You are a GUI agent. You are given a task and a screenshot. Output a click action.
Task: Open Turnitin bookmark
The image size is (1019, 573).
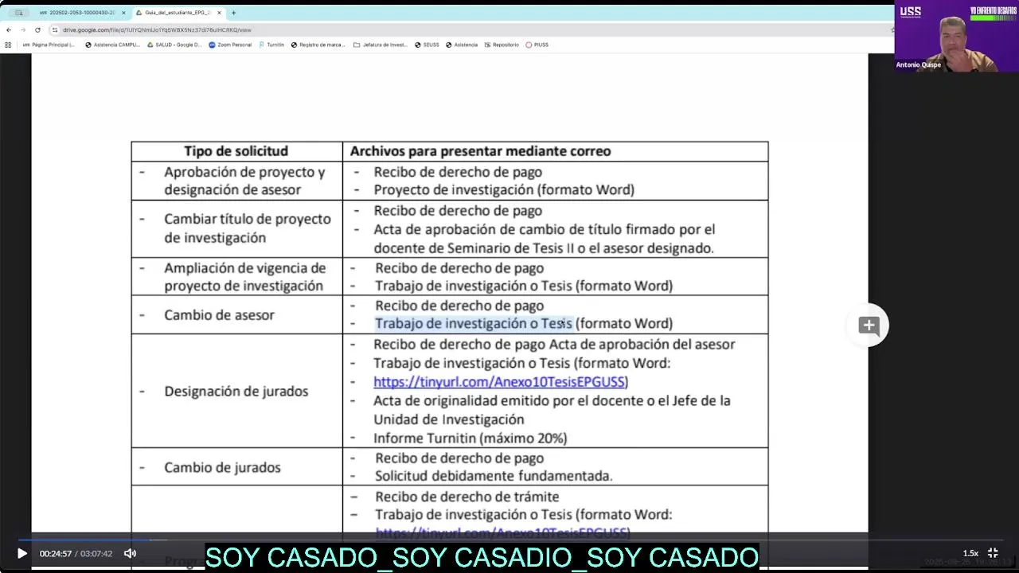click(271, 45)
